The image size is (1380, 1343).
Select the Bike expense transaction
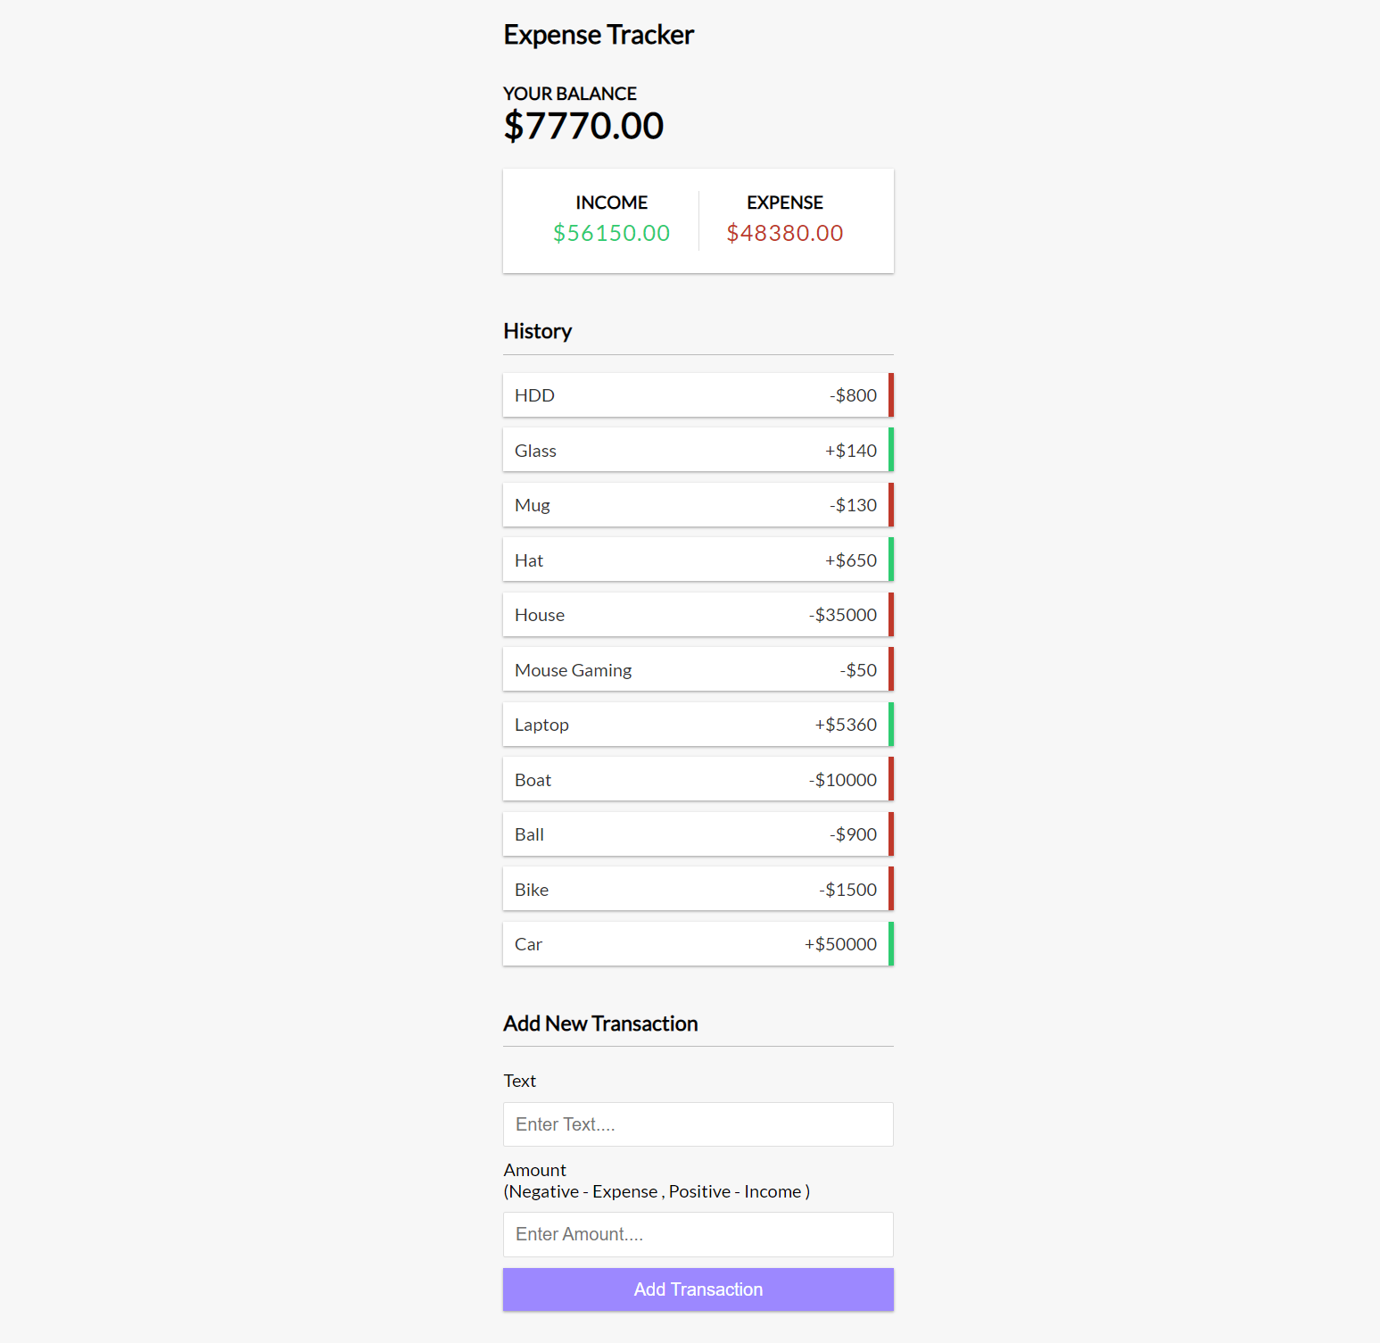point(696,888)
